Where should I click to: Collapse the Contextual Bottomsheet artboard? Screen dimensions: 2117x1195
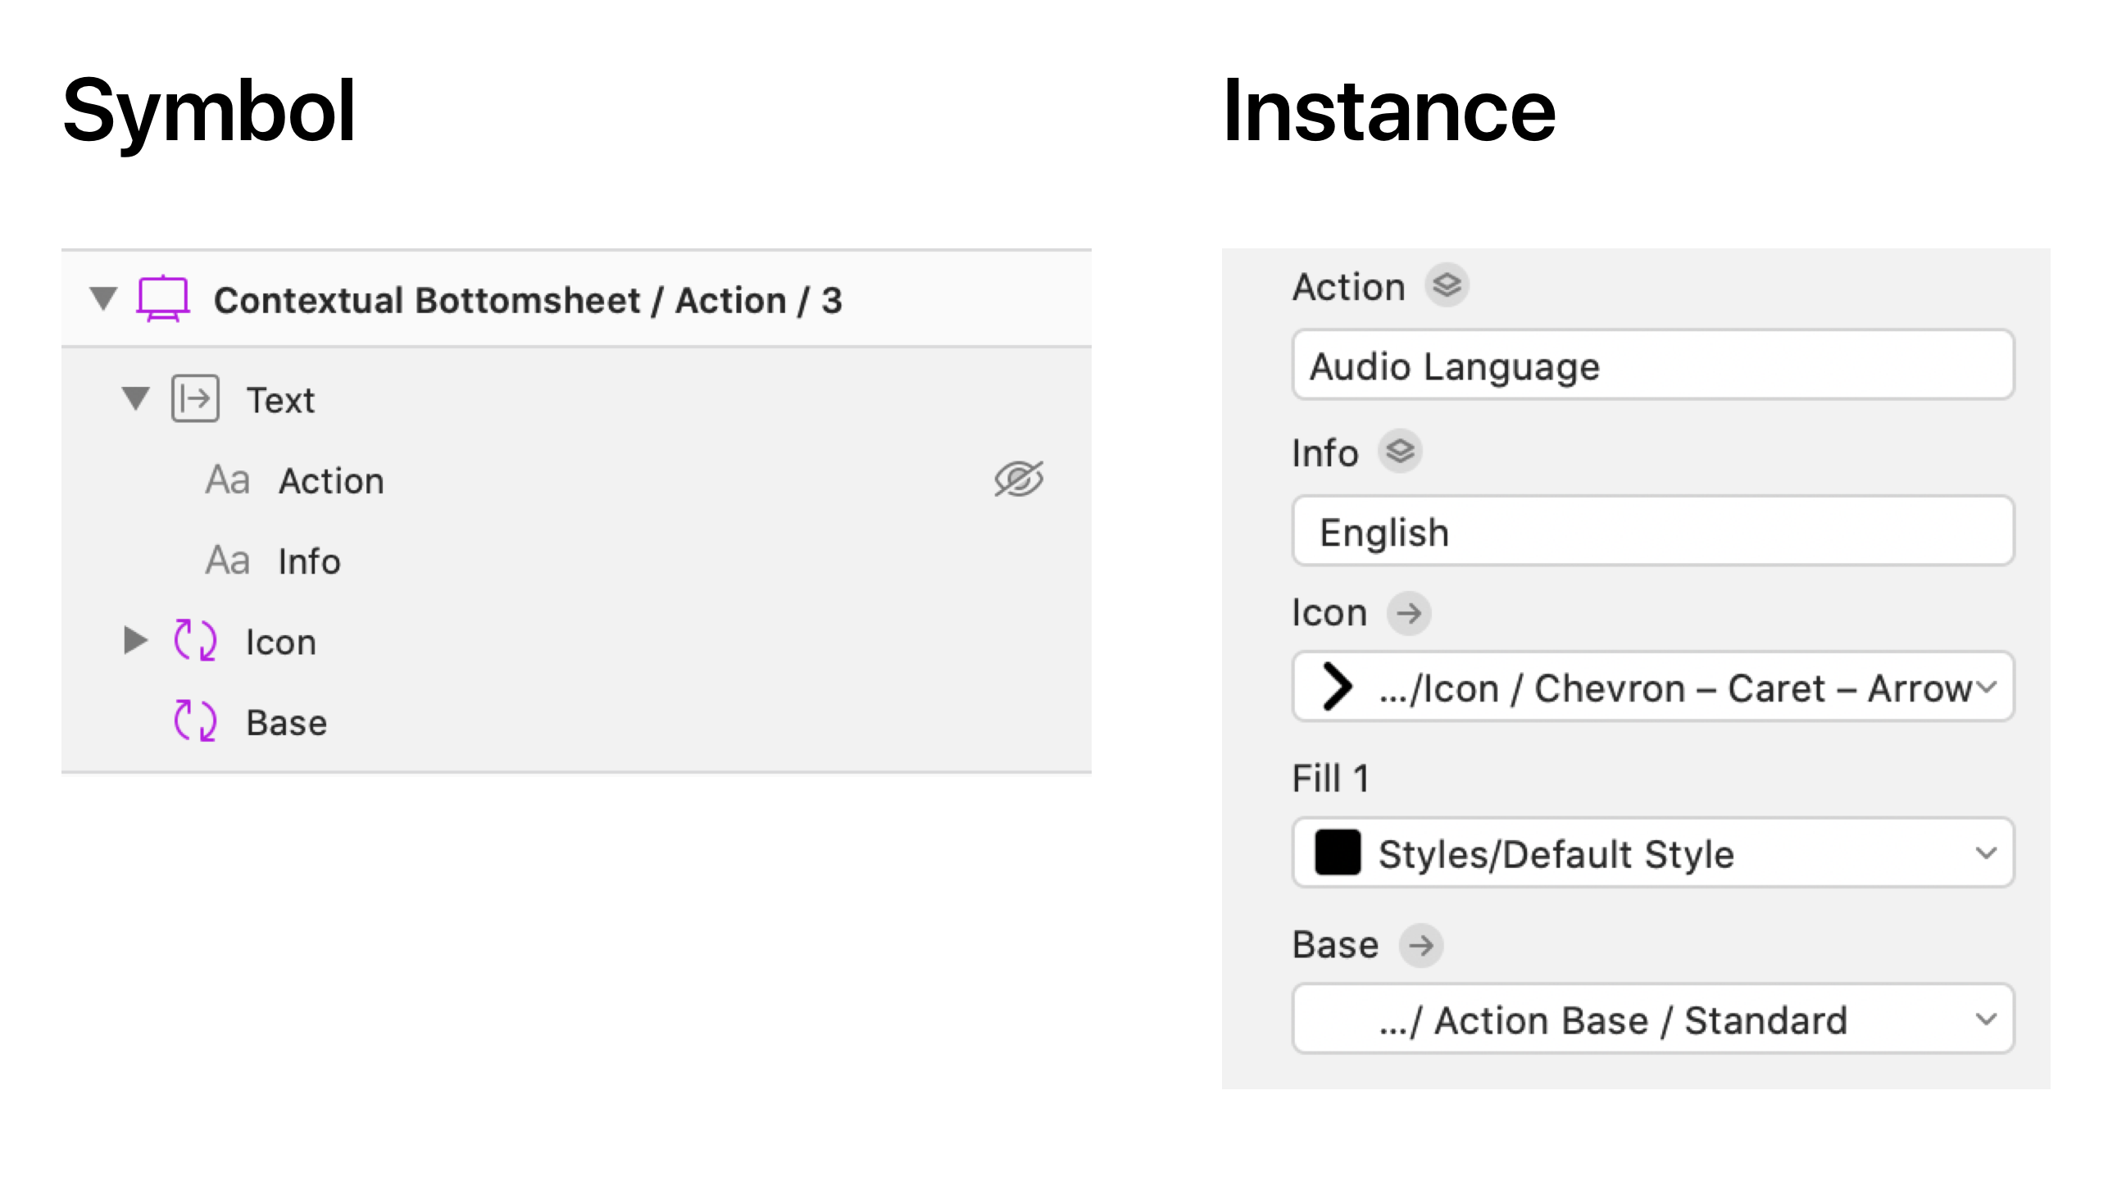(103, 298)
